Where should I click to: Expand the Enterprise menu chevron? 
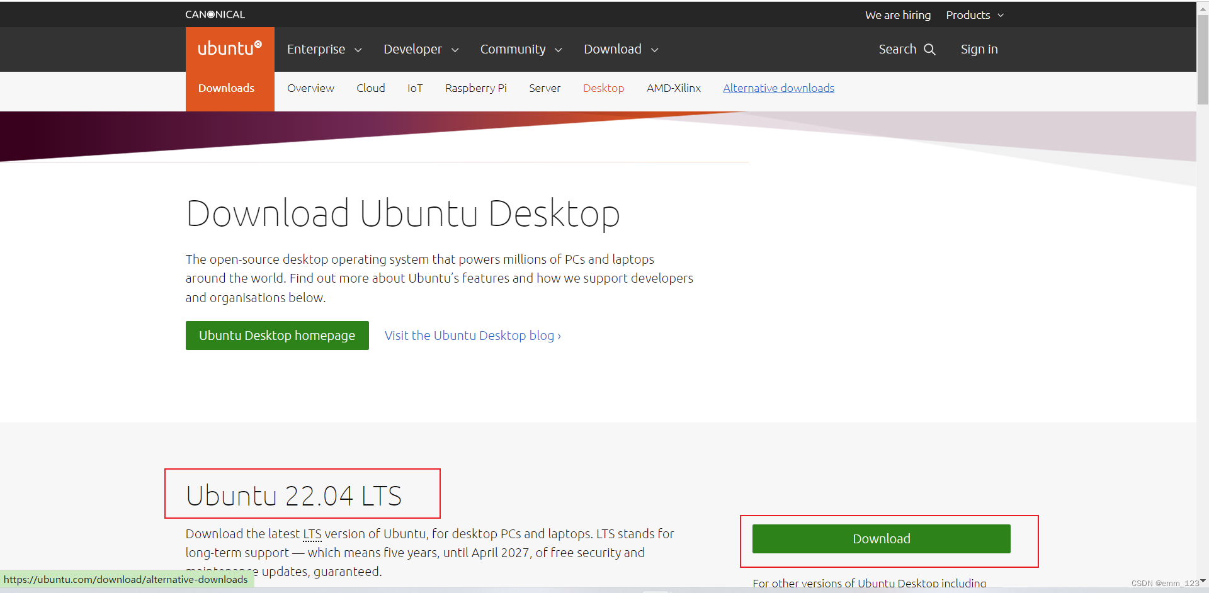(x=358, y=50)
